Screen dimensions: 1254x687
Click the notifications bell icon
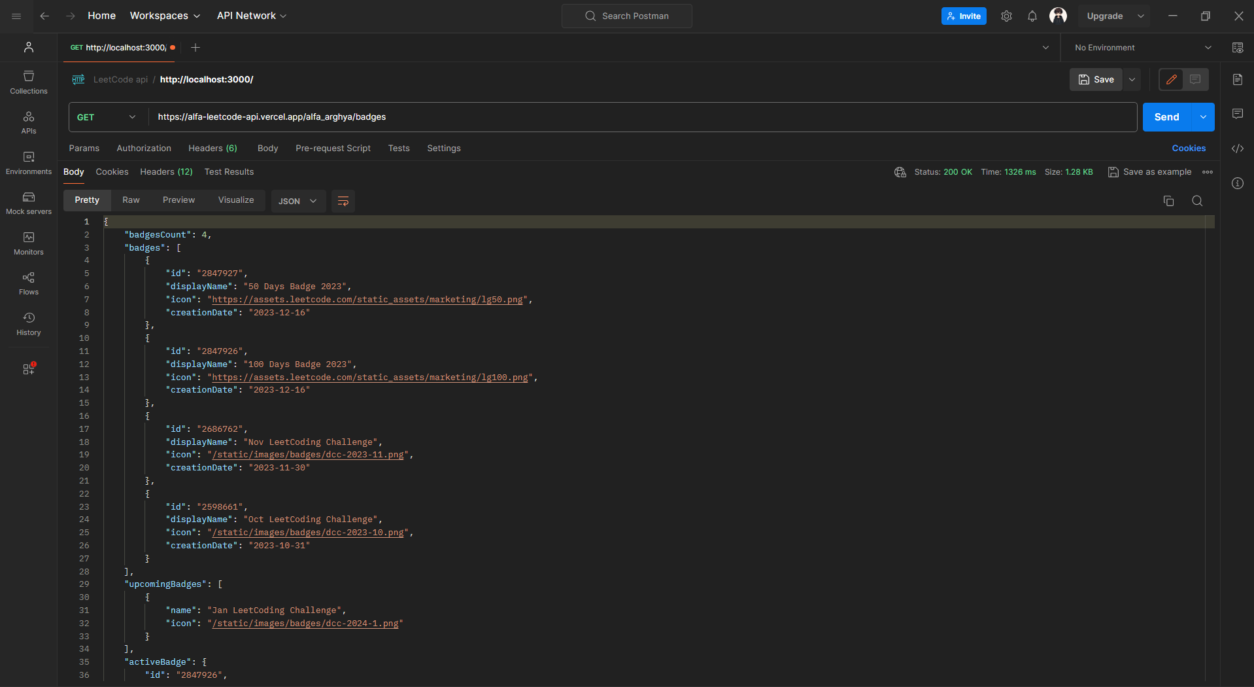[1032, 16]
